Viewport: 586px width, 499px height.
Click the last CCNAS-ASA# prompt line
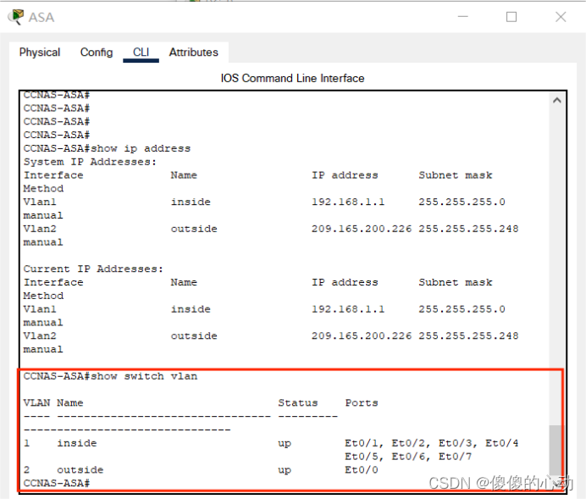point(57,483)
